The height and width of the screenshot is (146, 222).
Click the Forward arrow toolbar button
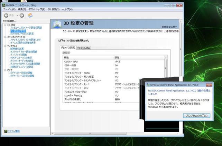(x=22, y=16)
